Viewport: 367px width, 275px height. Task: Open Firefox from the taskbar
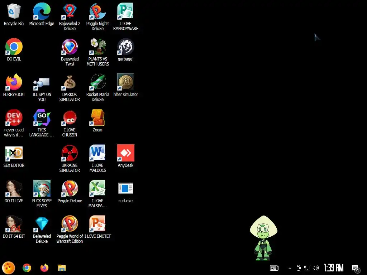tap(44, 268)
